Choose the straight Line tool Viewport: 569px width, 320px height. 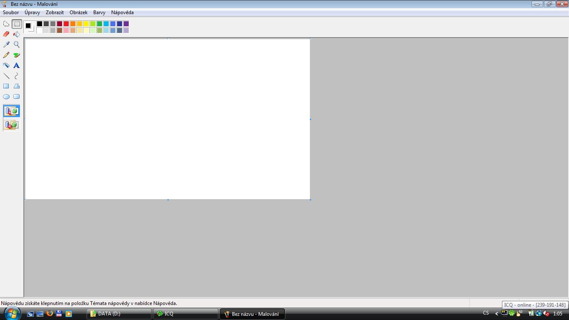coord(6,76)
